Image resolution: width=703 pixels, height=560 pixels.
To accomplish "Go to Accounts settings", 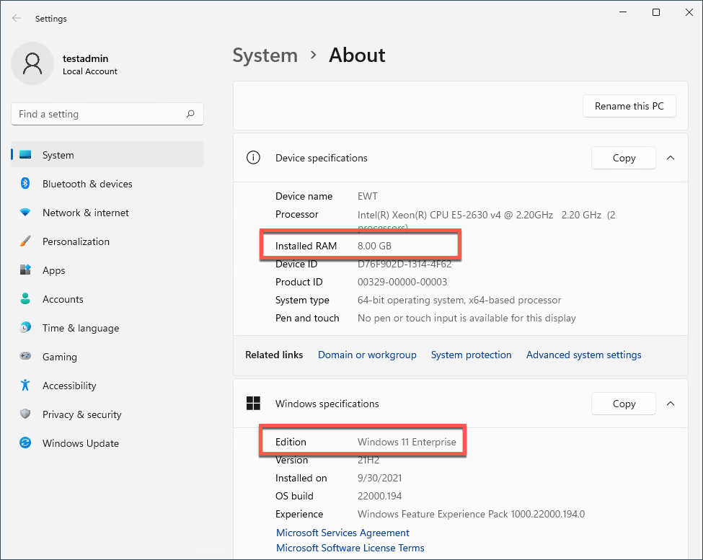I will tap(107, 299).
